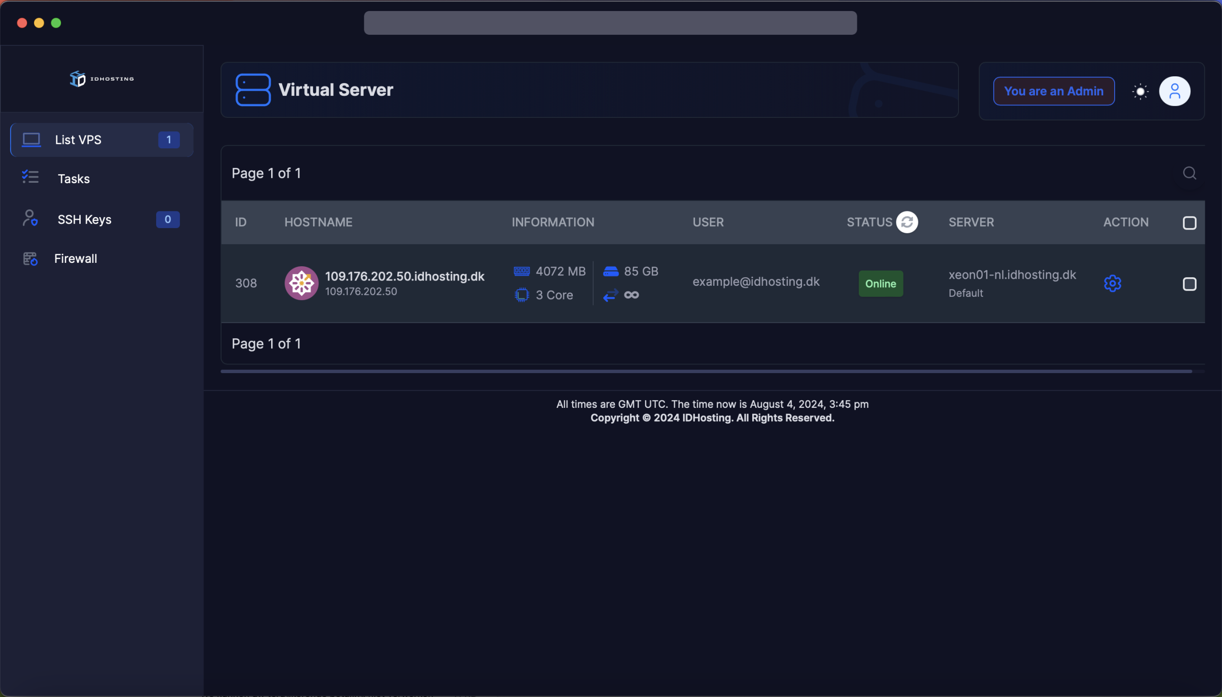Viewport: 1222px width, 697px height.
Task: Click the user profile avatar icon
Action: click(1174, 91)
